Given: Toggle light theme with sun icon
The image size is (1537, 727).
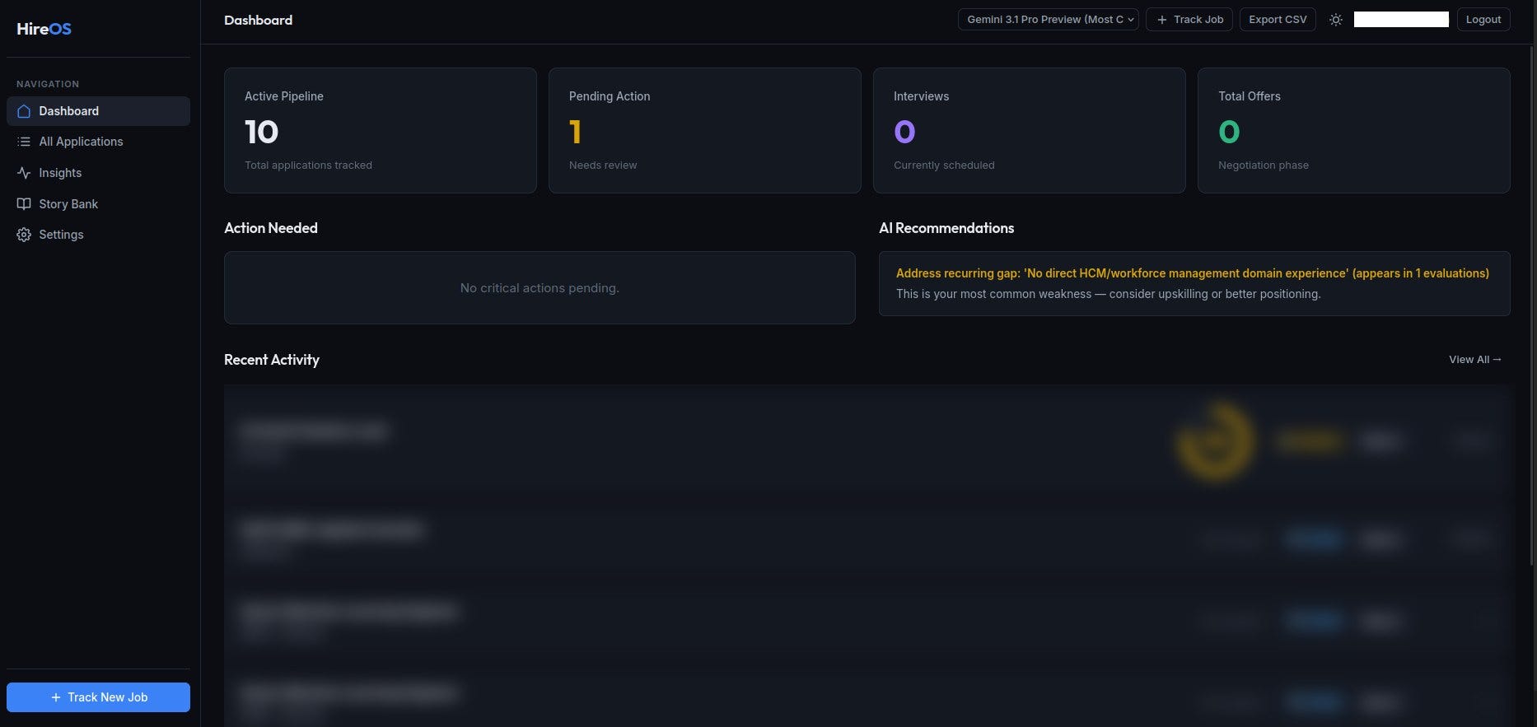Looking at the screenshot, I should pos(1336,20).
